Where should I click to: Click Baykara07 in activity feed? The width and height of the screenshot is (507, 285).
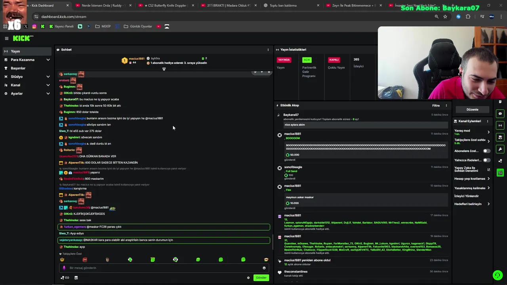(x=291, y=115)
